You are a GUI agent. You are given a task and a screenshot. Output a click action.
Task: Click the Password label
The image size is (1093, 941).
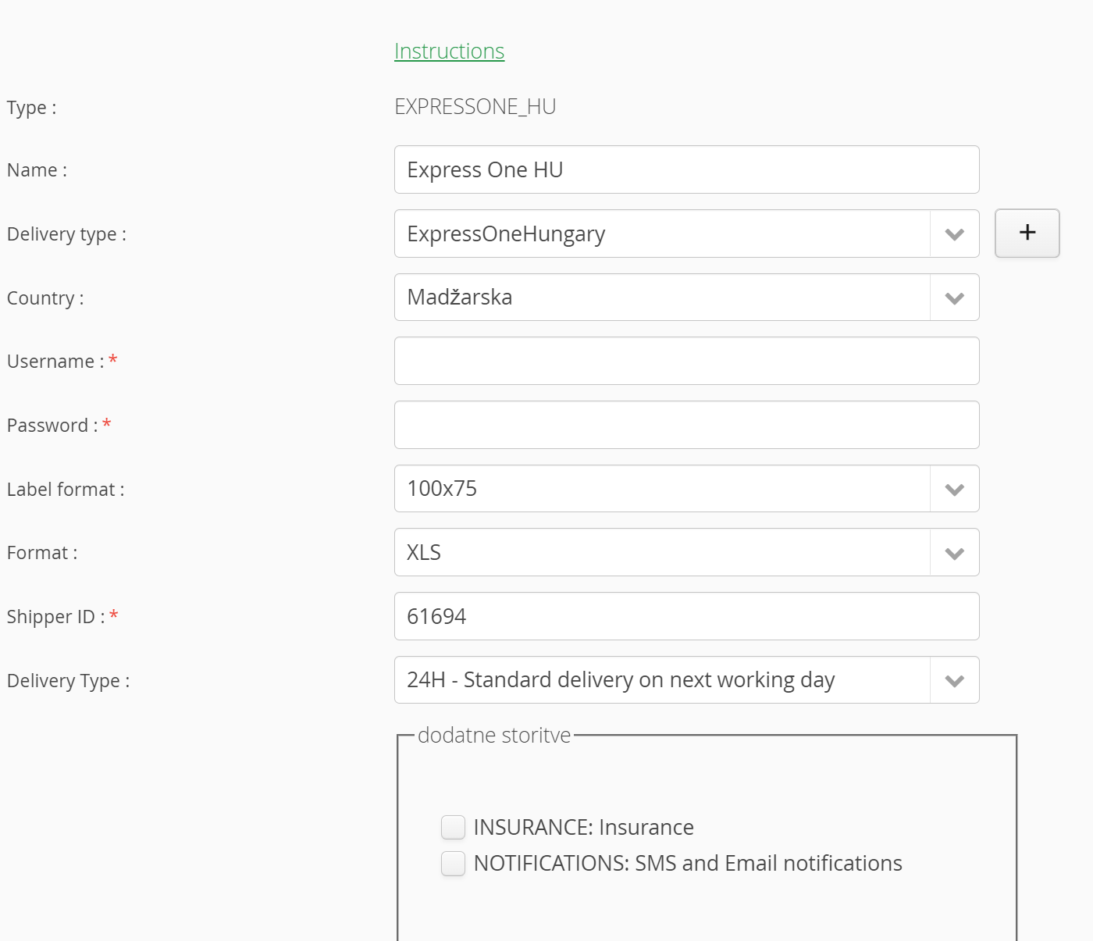52,426
